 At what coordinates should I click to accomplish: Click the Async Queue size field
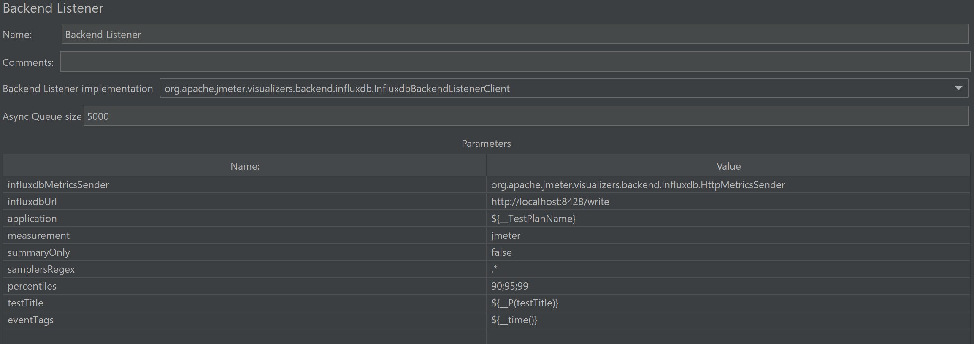point(525,116)
